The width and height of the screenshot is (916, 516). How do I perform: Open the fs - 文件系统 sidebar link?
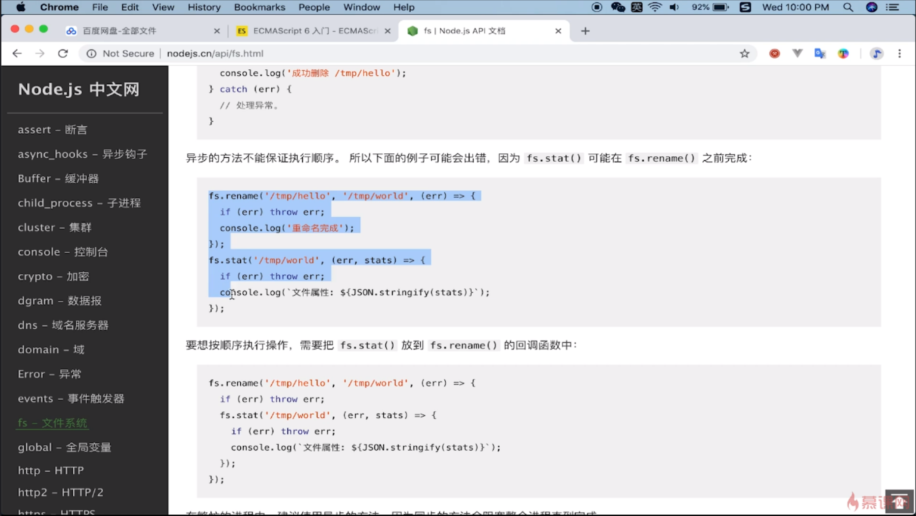pyautogui.click(x=52, y=423)
